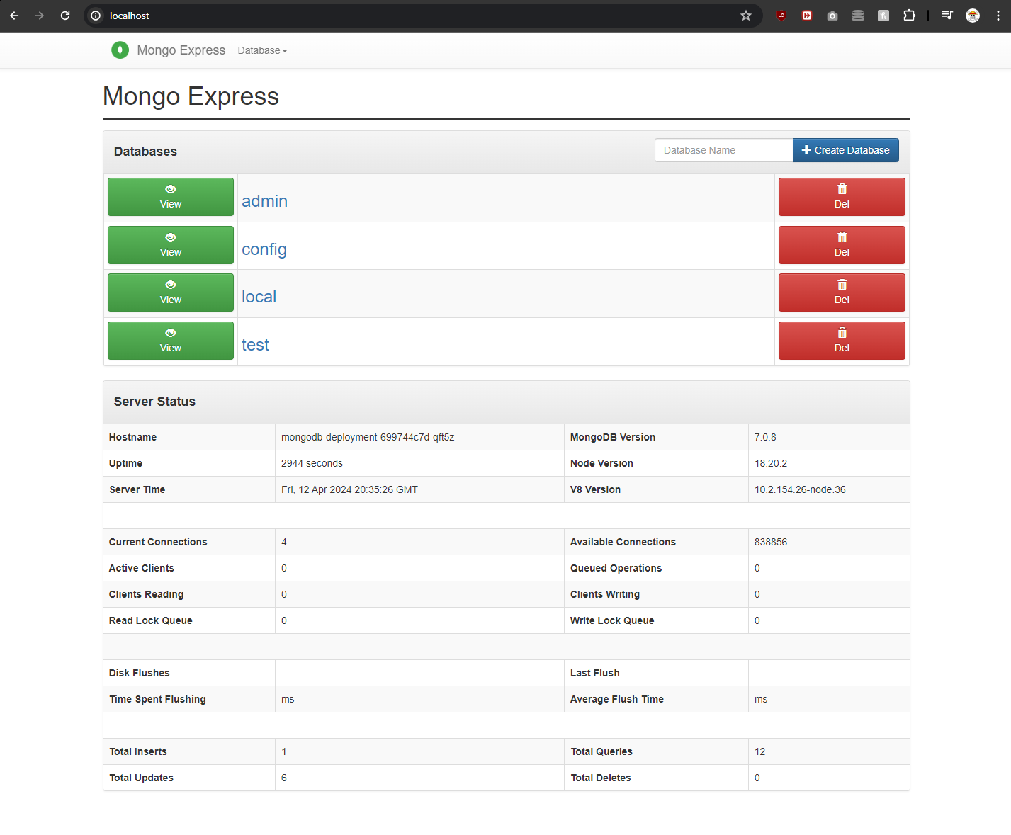This screenshot has width=1011, height=835.
Task: Click the MongoDB Version value 7.0.8
Action: click(765, 437)
